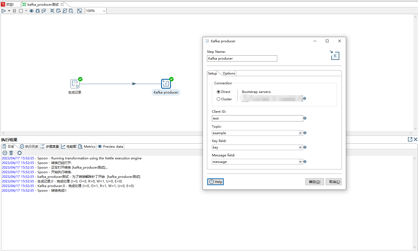Confirm settings with the 确定 button
Image resolution: width=418 pixels, height=251 pixels.
[x=314, y=182]
